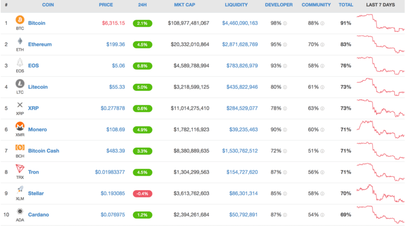Sort by MKT CAP column header
The height and width of the screenshot is (226, 405).
[185, 5]
